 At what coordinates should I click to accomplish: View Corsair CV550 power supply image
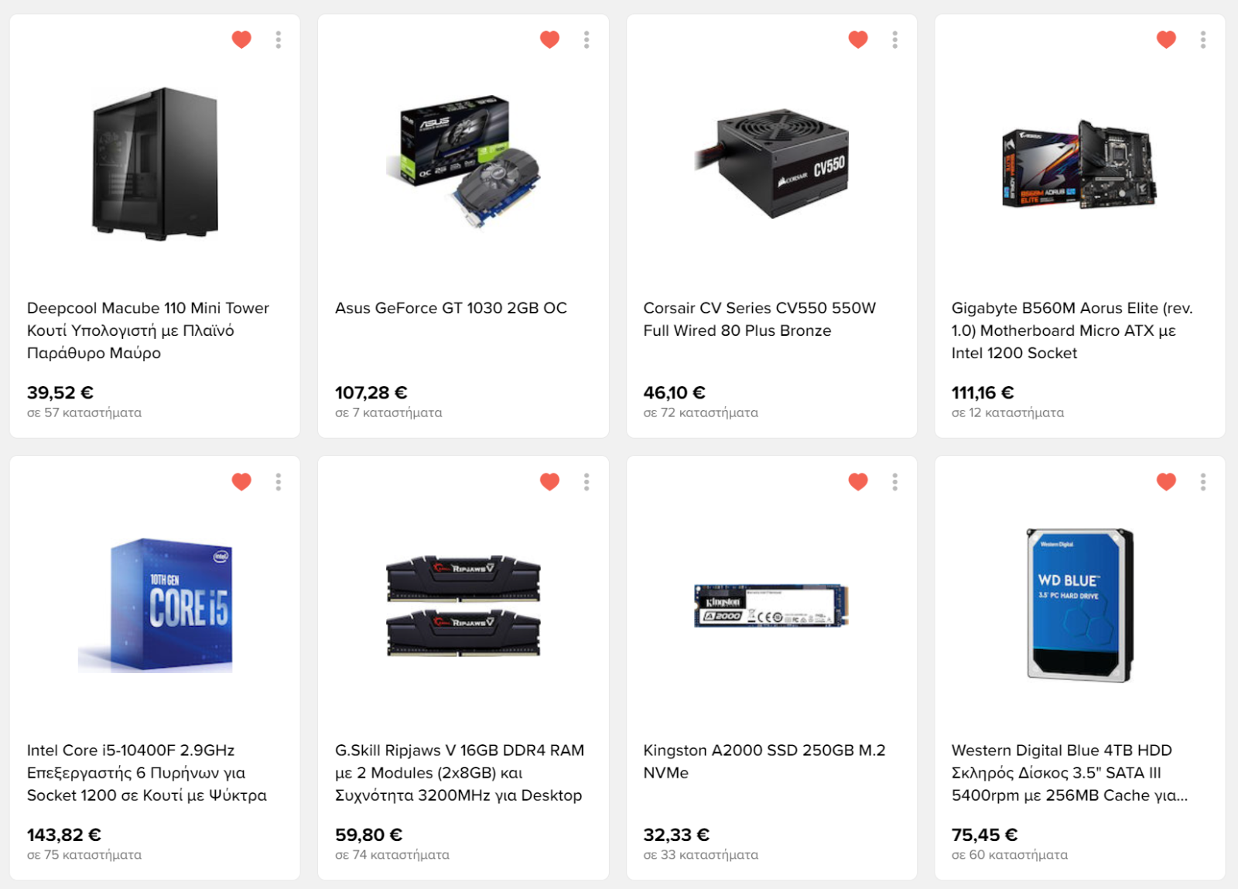(x=771, y=163)
